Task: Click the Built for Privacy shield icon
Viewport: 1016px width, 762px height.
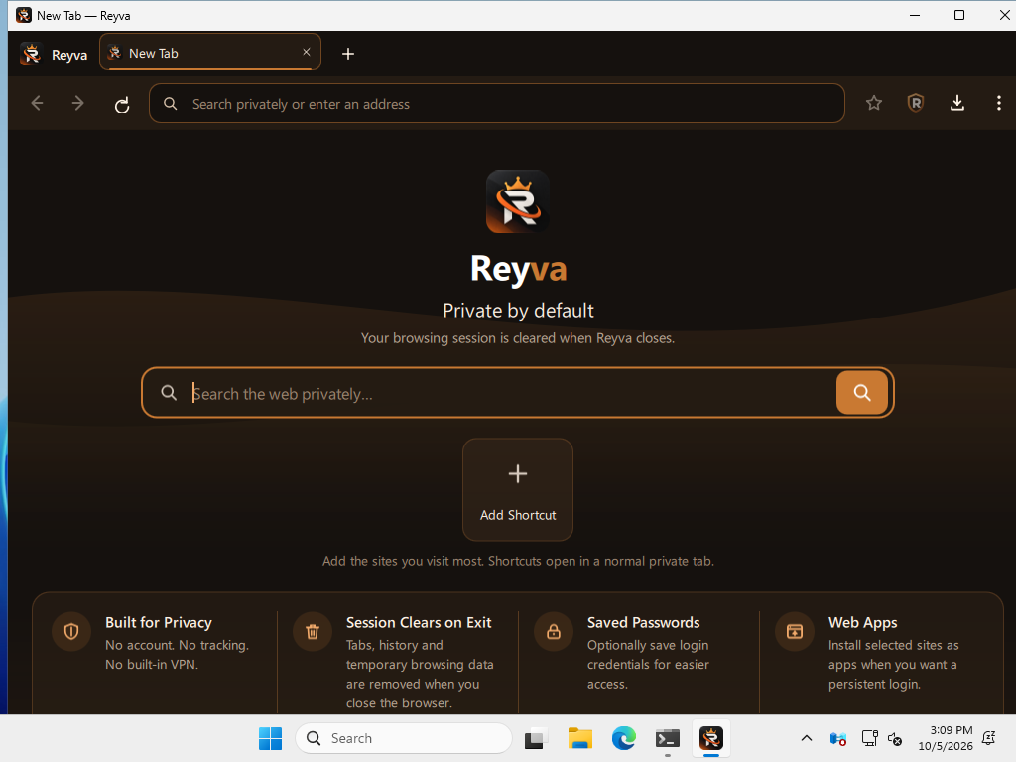Action: (71, 631)
